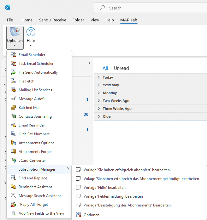The width and height of the screenshot is (207, 220).
Task: Select the Find and Replace menu entry
Action: coord(39,178)
